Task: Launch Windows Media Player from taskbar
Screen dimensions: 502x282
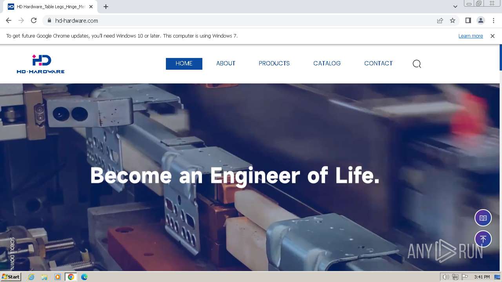Action: pyautogui.click(x=58, y=277)
